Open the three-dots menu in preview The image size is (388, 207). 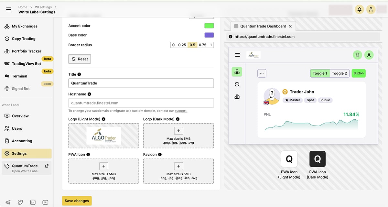[262, 73]
